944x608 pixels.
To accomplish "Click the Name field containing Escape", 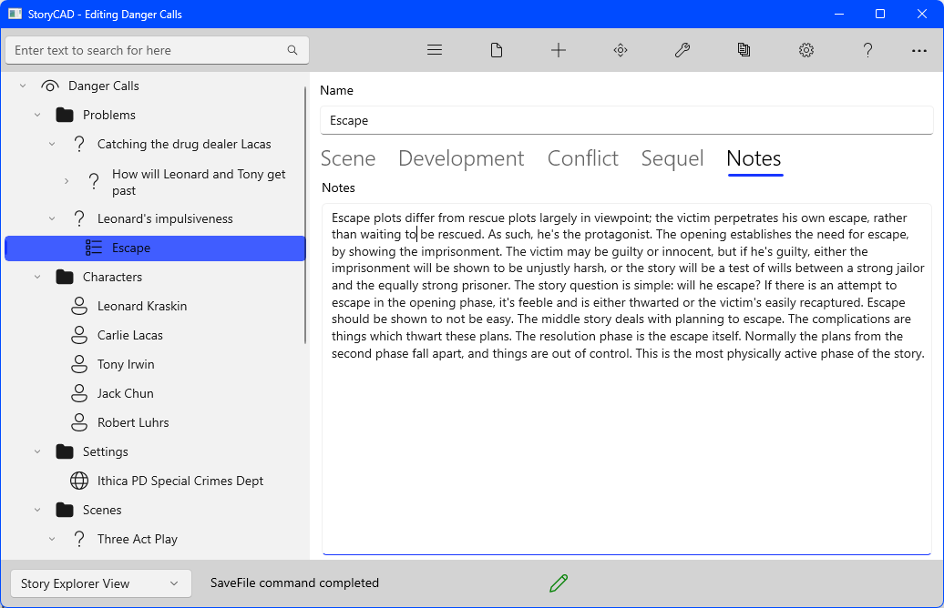I will pos(626,120).
